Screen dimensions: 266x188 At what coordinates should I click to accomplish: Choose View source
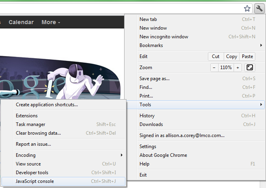64,164
